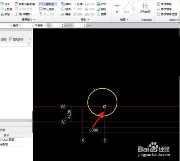Select the 直线 line drawing tool
This screenshot has width=180, height=161.
(126, 8)
